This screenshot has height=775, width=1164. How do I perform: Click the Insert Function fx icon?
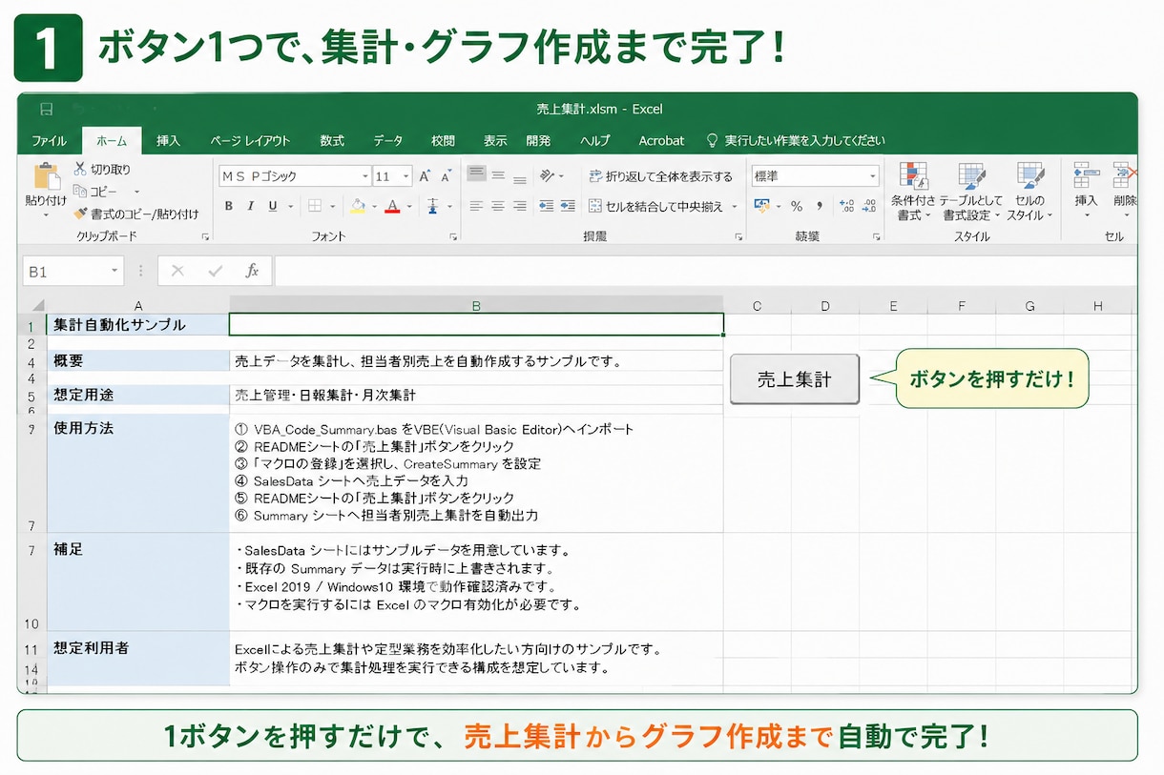[252, 271]
